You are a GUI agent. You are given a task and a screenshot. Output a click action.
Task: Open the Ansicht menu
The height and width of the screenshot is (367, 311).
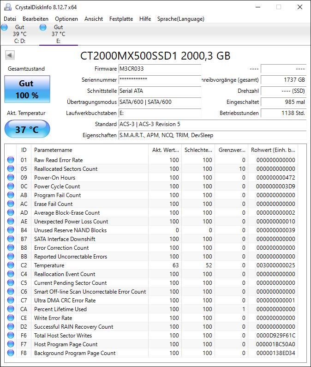coord(94,19)
